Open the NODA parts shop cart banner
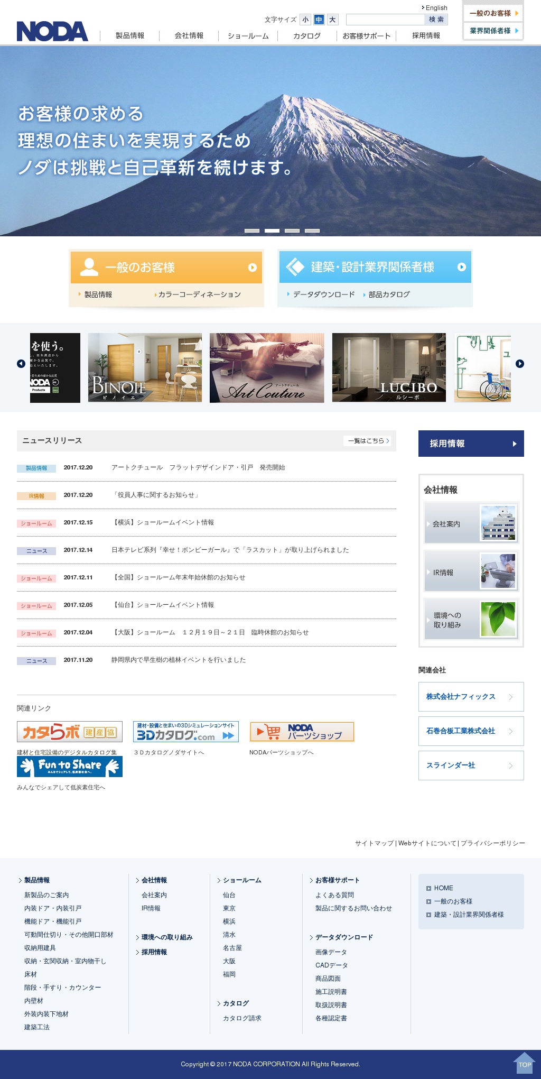The height and width of the screenshot is (1079, 541). tap(302, 732)
